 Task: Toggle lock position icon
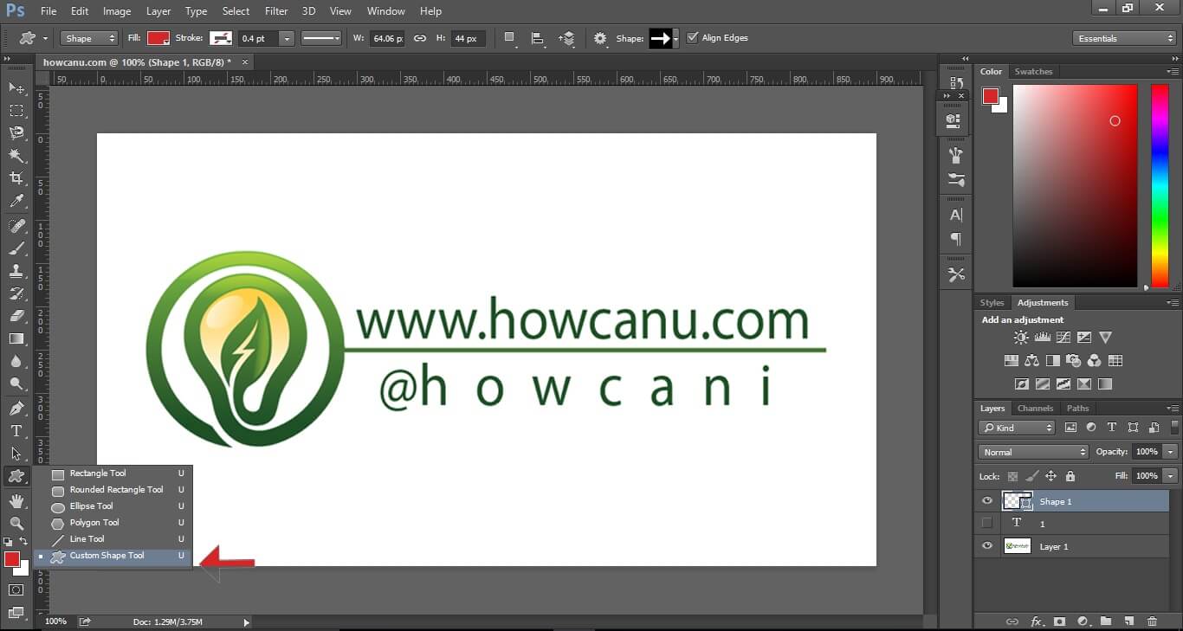click(x=1050, y=476)
